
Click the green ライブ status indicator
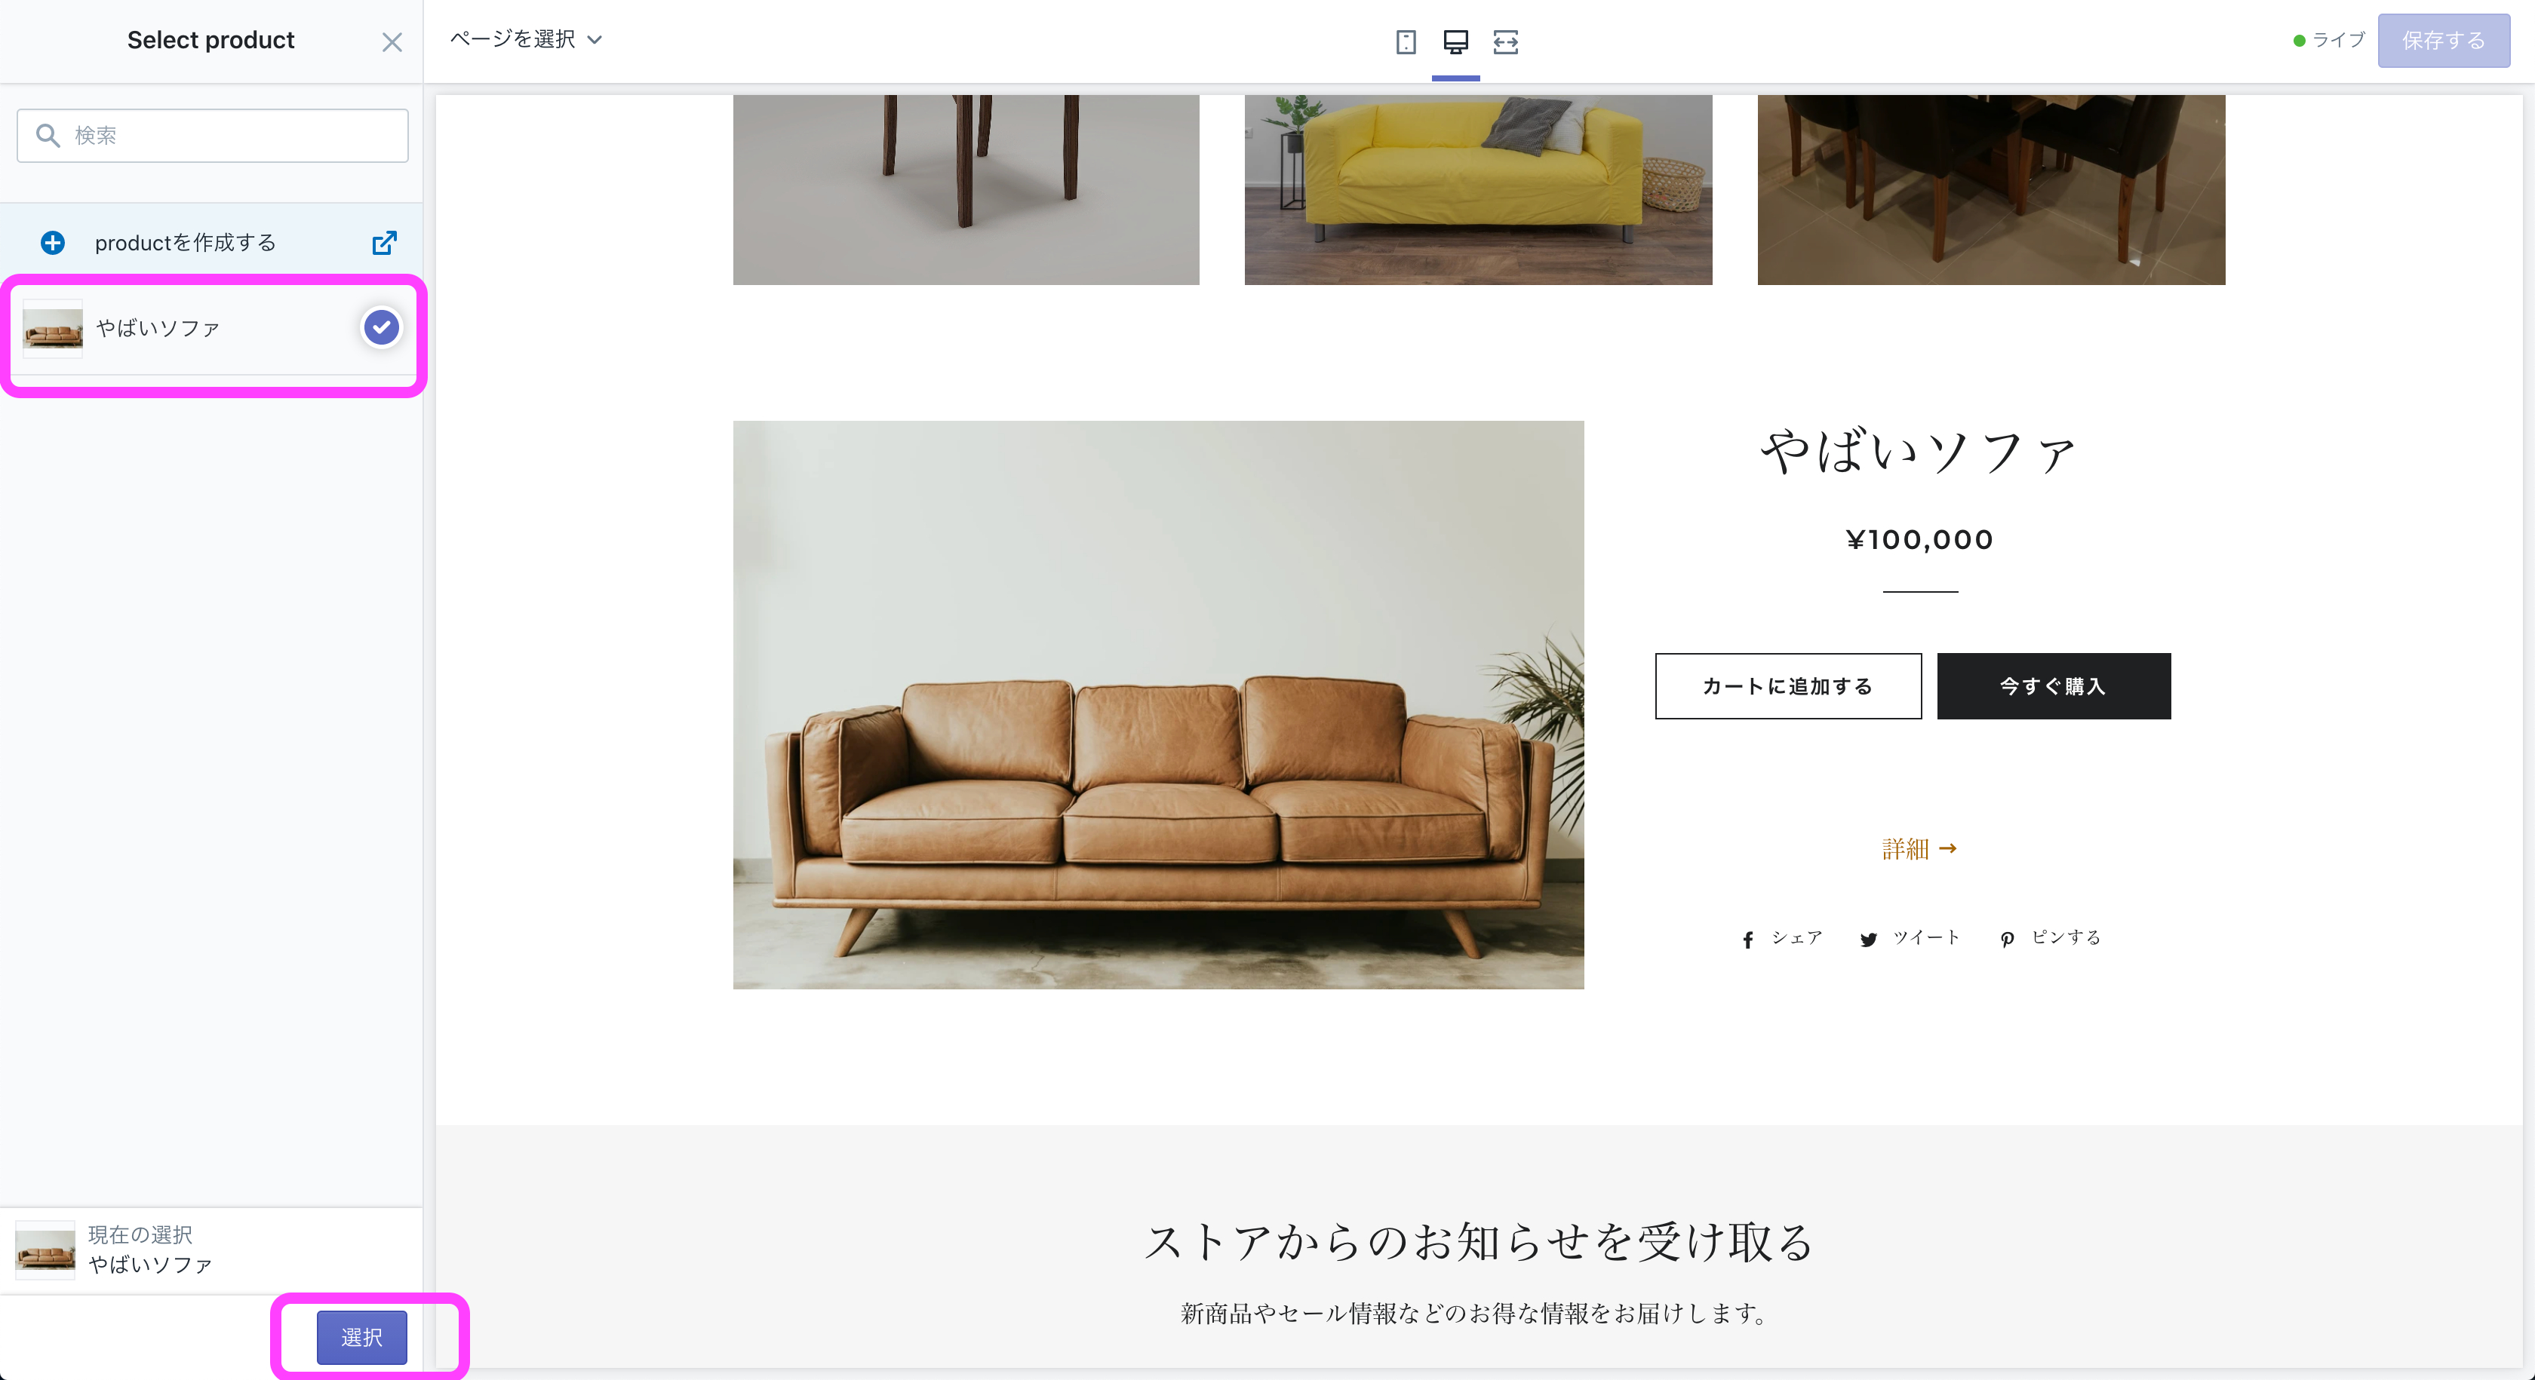coord(2300,40)
